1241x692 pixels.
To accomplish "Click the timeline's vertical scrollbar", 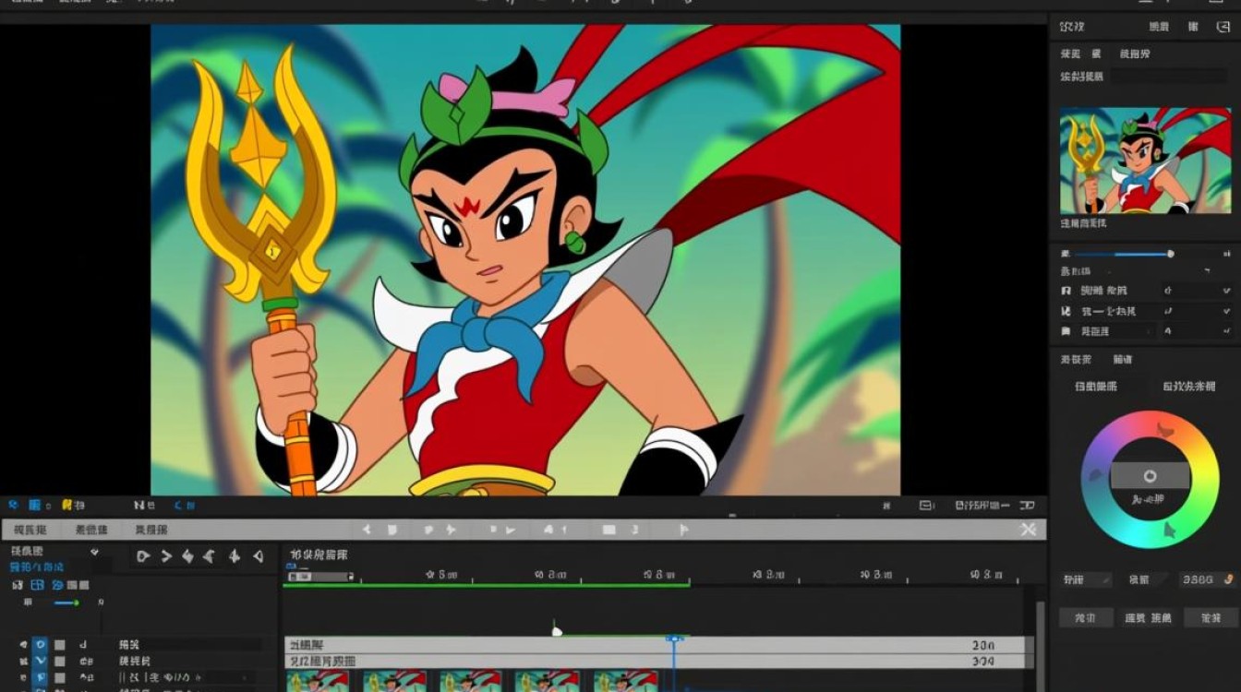I will [1041, 646].
